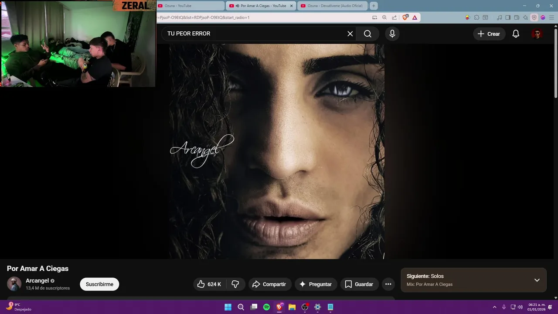Click the 'Mix: Por Amar A Ciegas' text
This screenshot has height=314, width=558.
(x=429, y=284)
